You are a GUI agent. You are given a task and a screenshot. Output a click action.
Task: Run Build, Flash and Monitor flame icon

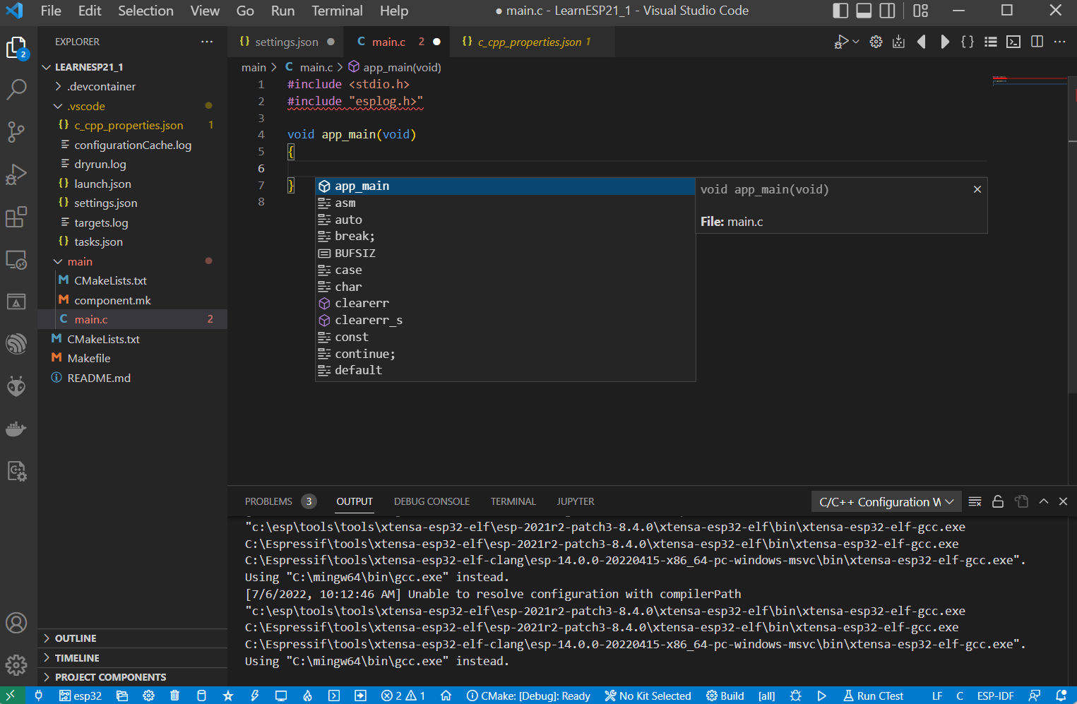[307, 696]
